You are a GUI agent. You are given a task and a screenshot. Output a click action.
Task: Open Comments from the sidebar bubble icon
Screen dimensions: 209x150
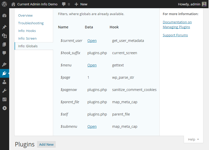point(4,53)
